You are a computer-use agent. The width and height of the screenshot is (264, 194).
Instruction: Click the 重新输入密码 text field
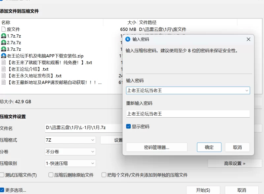[x=188, y=114]
